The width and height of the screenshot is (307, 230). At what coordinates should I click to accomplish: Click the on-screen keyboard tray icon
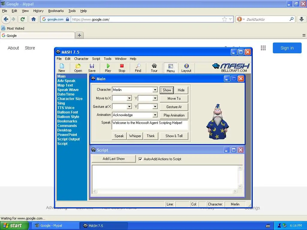268,226
